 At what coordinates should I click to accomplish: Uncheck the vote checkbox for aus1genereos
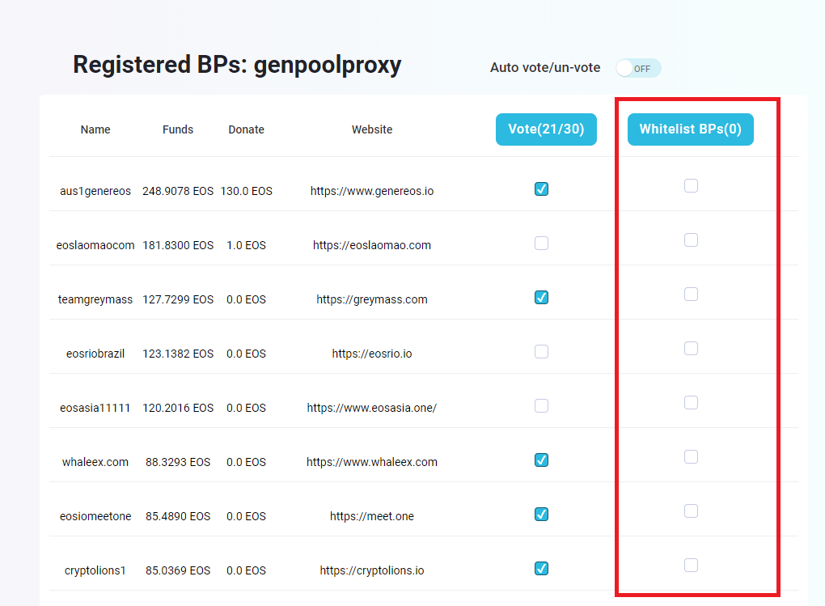point(542,189)
